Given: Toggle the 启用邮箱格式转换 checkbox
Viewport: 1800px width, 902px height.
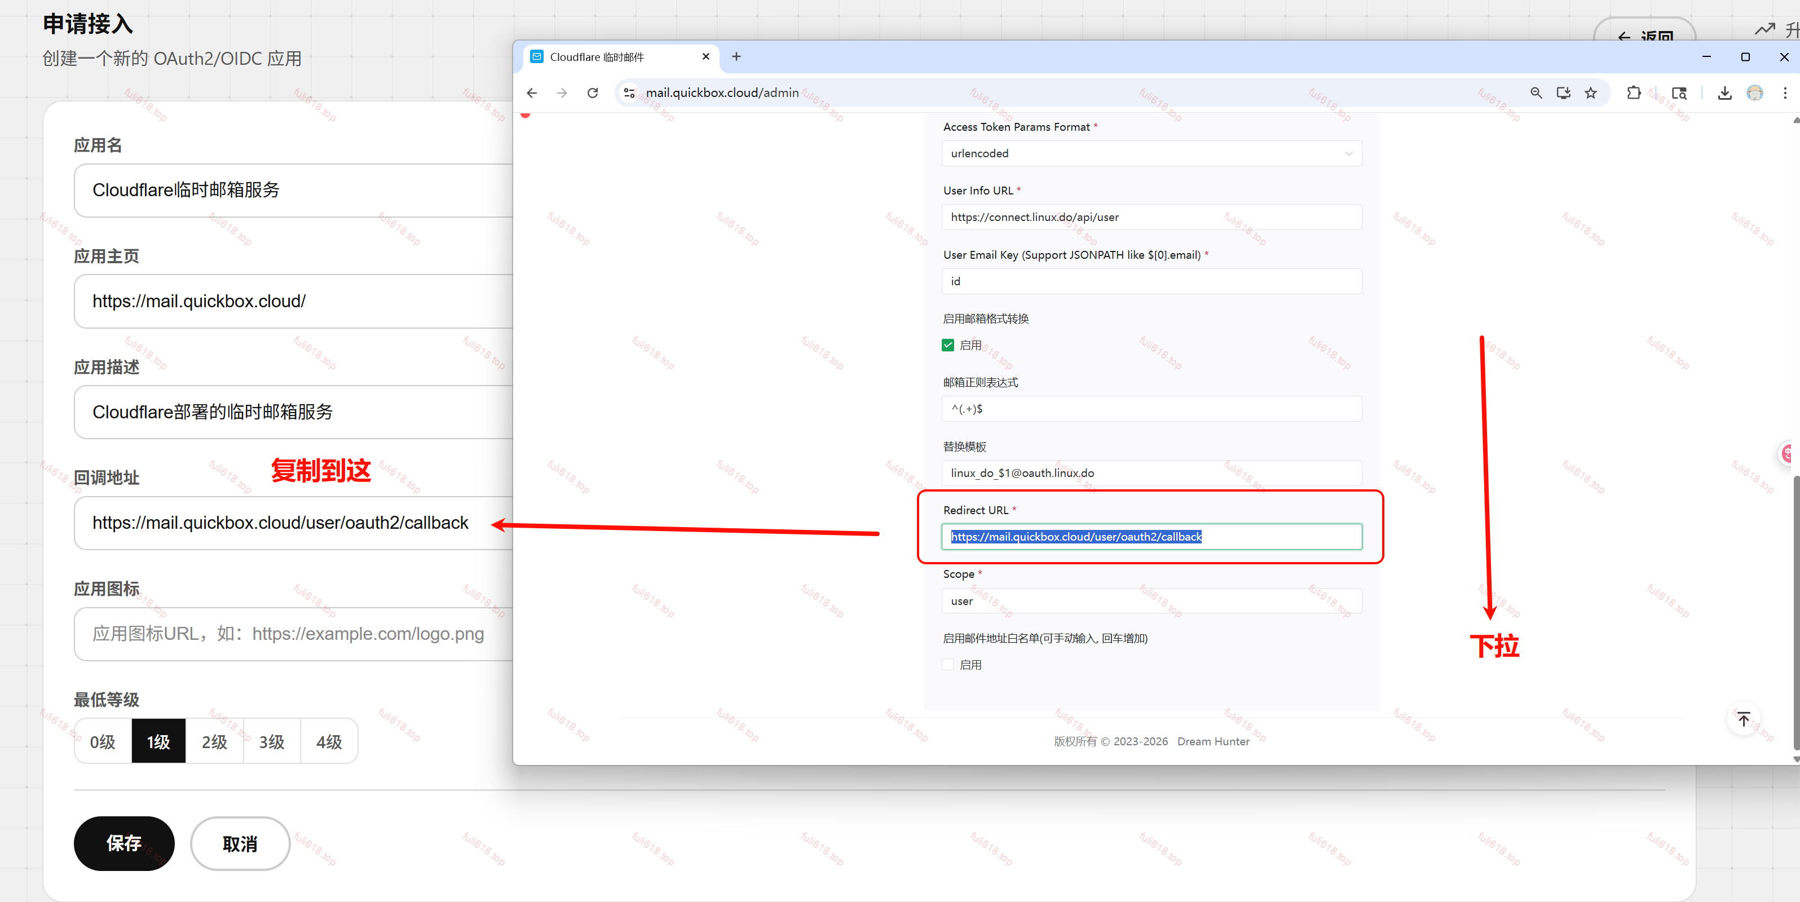Looking at the screenshot, I should tap(947, 345).
